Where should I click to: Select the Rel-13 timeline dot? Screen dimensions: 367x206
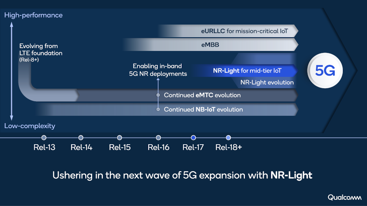click(x=44, y=138)
